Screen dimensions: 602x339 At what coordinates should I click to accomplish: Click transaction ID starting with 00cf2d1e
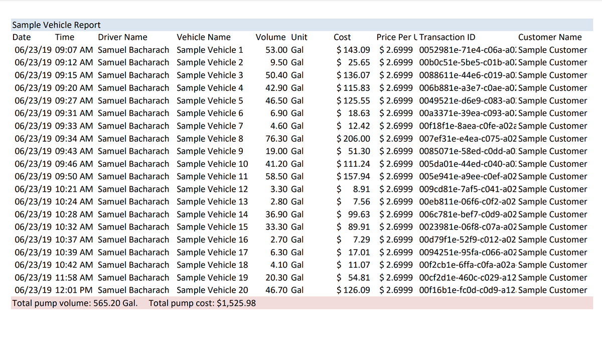468,278
